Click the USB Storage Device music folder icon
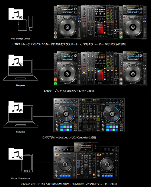Image resolution: width=151 pixels, height=187 pixels. pyautogui.click(x=16, y=14)
